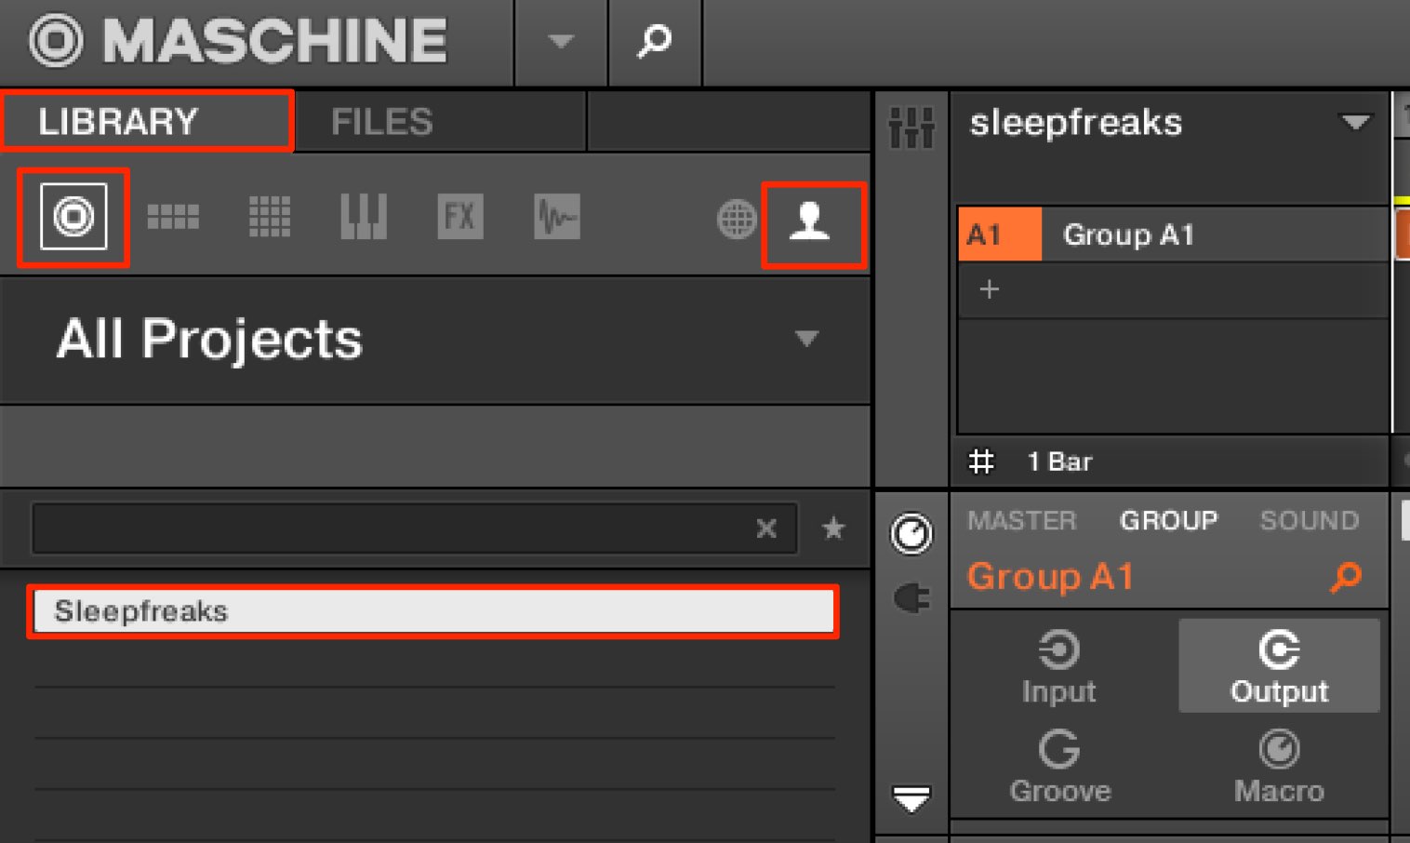The height and width of the screenshot is (843, 1410).
Task: Select the FX effects icon
Action: click(x=460, y=217)
